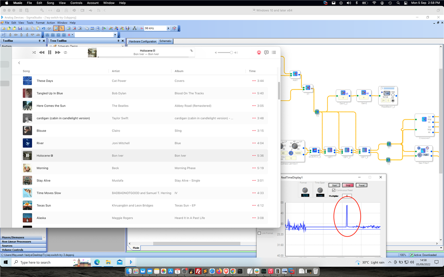Viewport: 444px width, 277px height.
Task: Click the Undo arrow in SigmaStudio toolbar
Action: [44, 28]
